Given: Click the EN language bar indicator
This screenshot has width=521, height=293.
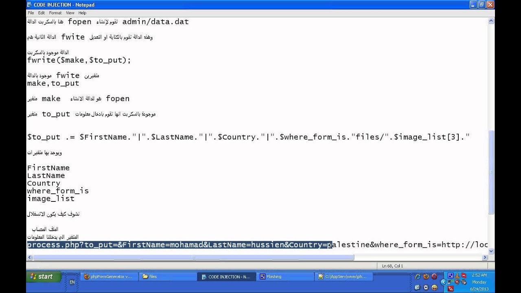Looking at the screenshot, I should [x=72, y=282].
